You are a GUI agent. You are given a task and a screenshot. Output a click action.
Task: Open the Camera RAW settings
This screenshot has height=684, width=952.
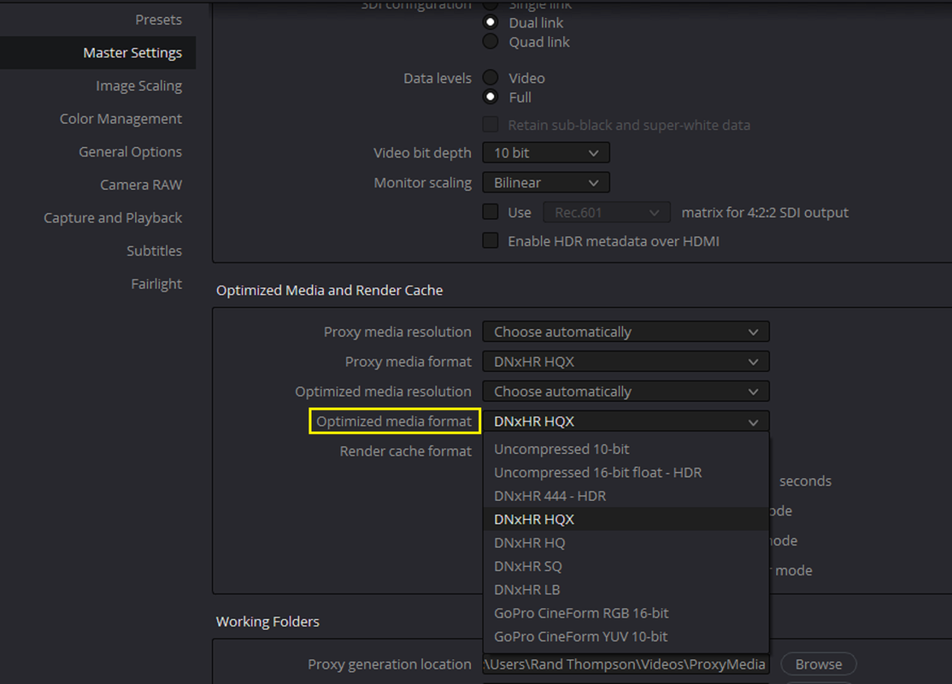click(141, 185)
